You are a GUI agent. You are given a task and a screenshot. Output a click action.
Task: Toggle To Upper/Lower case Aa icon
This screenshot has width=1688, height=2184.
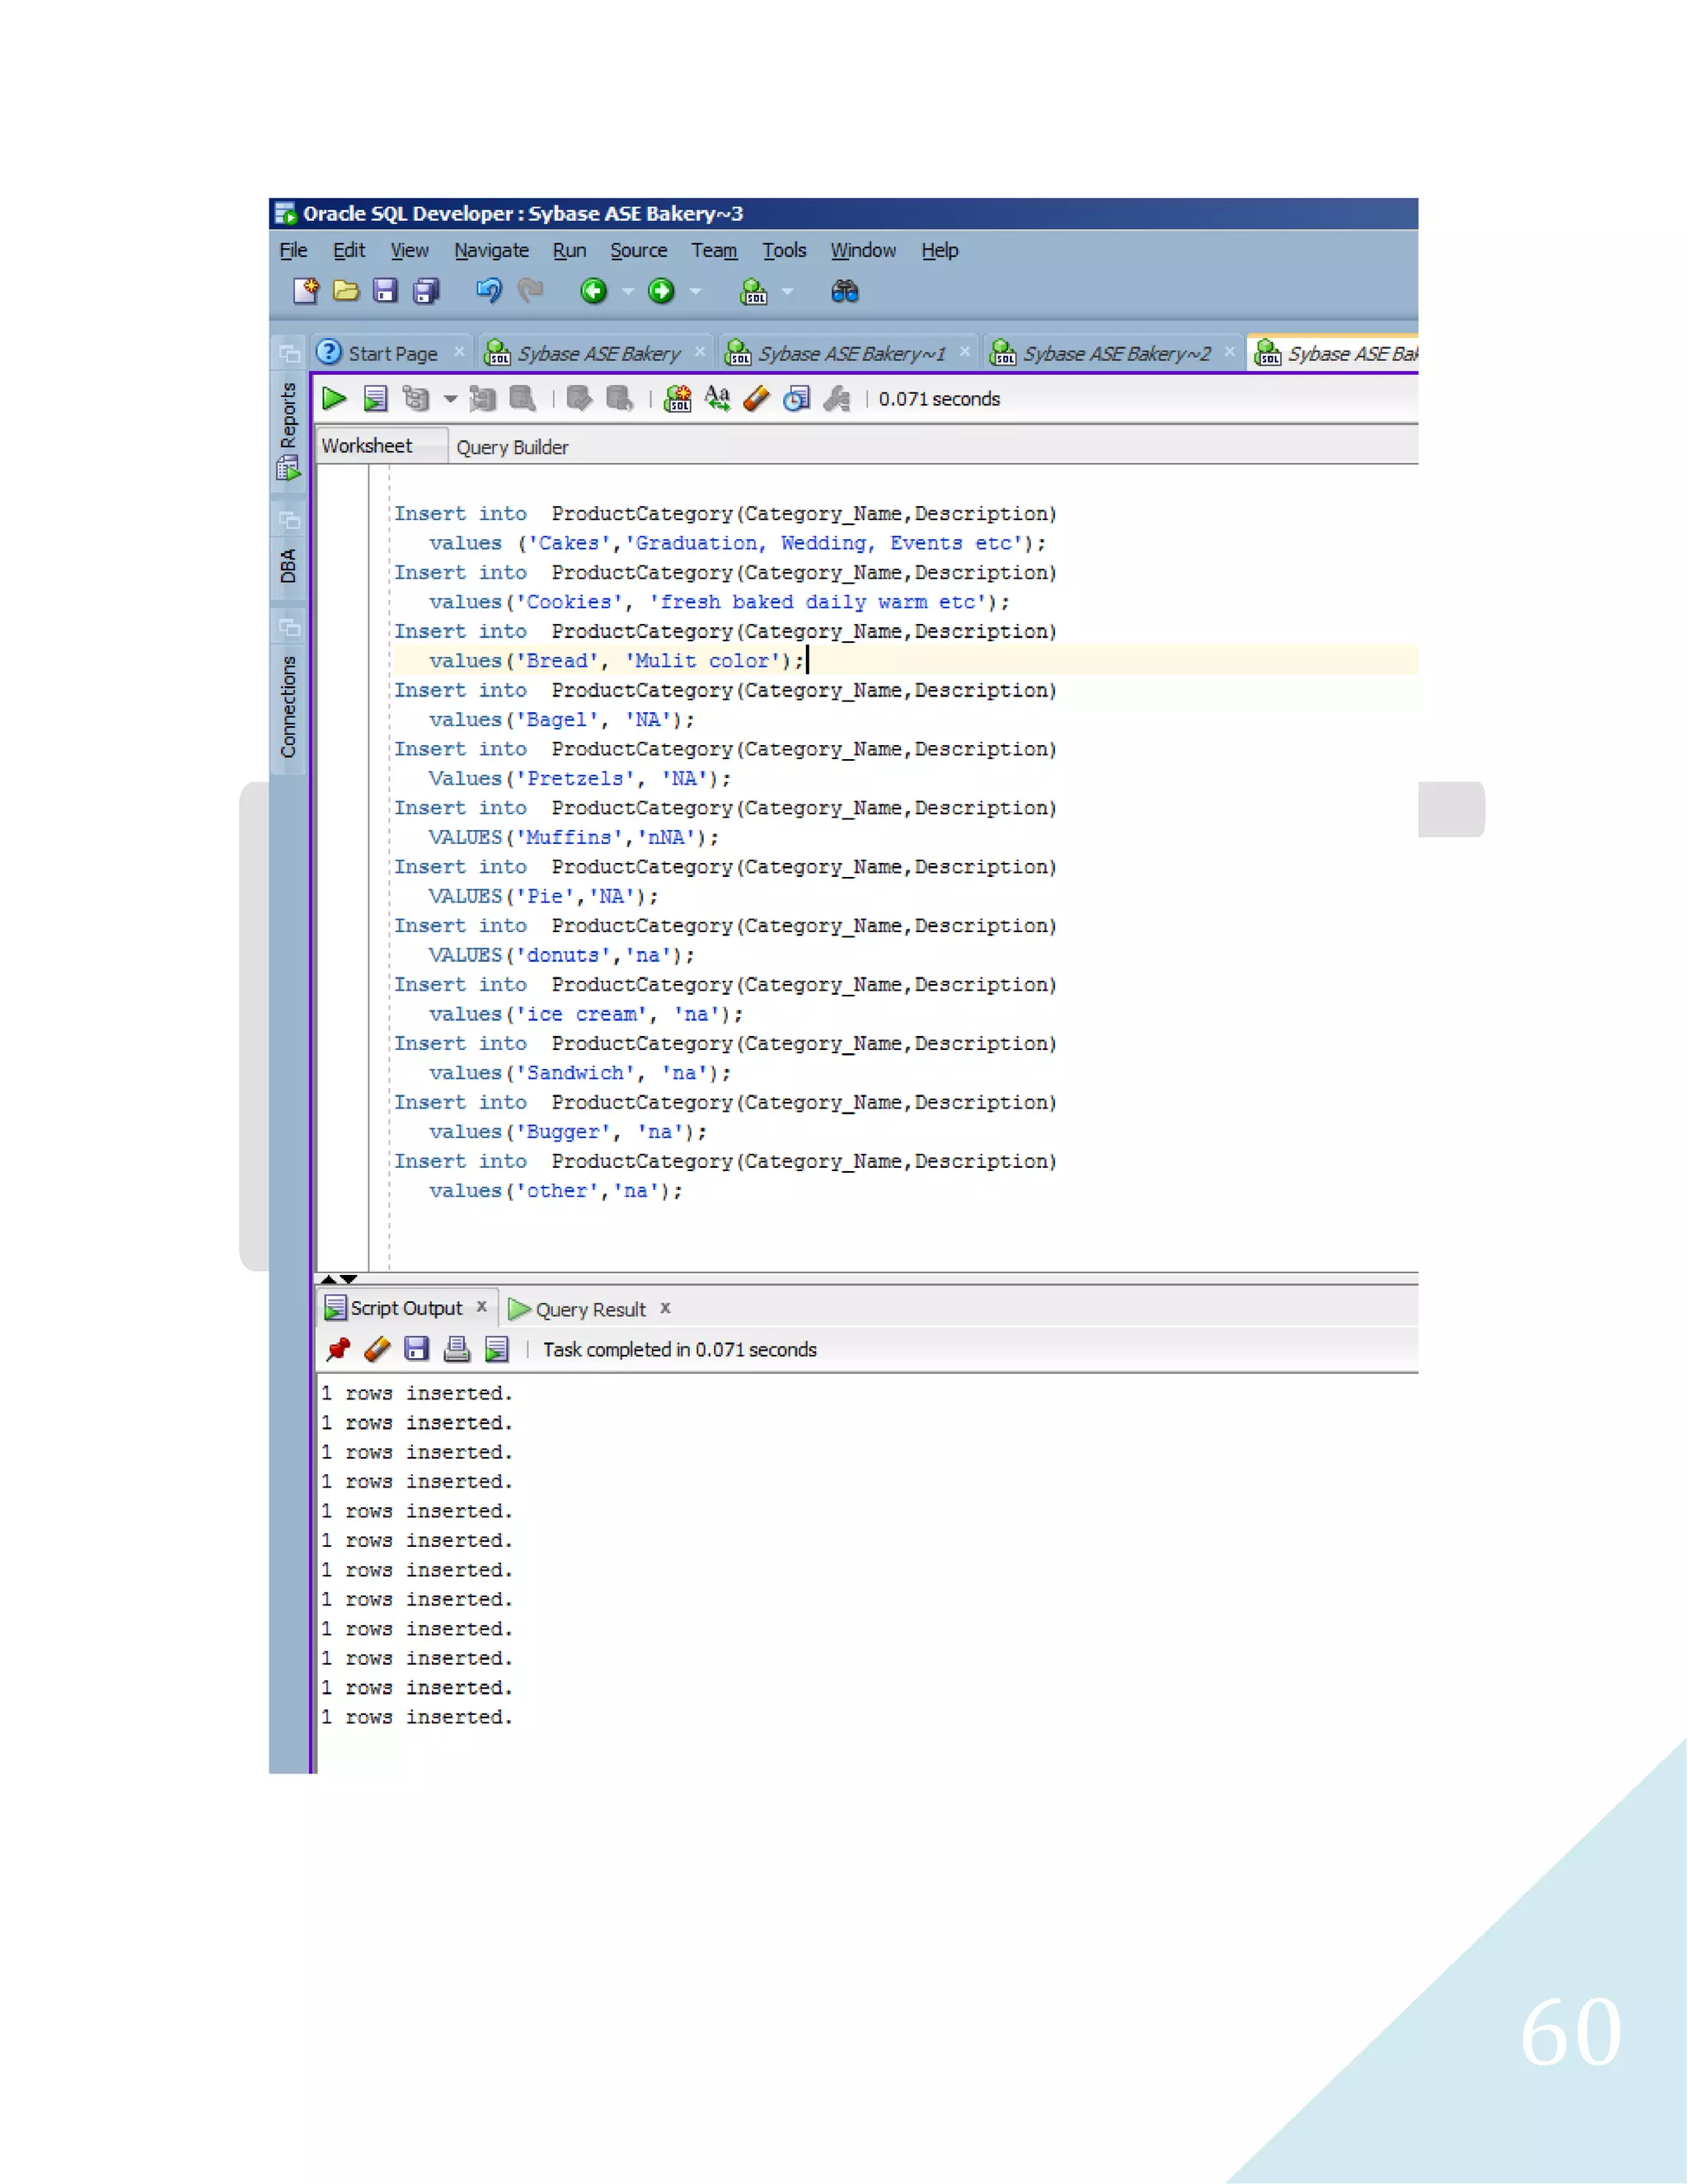coord(717,399)
